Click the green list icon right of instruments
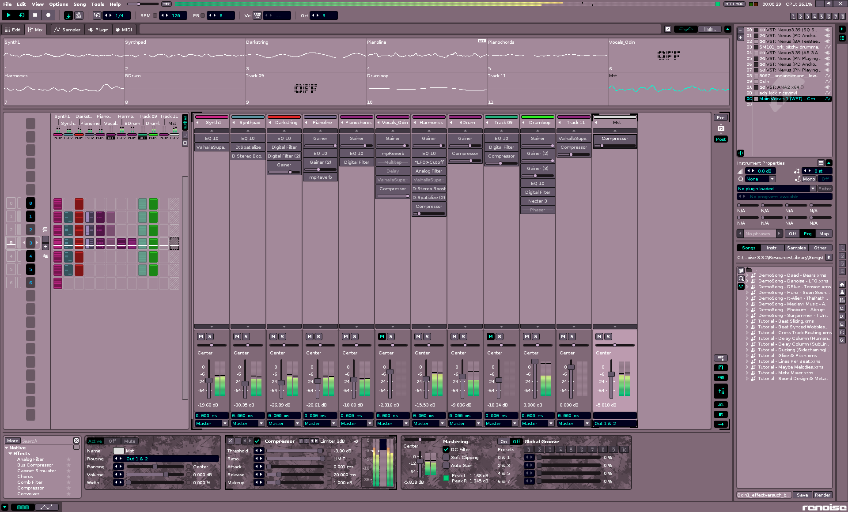848x512 pixels. 842,38
